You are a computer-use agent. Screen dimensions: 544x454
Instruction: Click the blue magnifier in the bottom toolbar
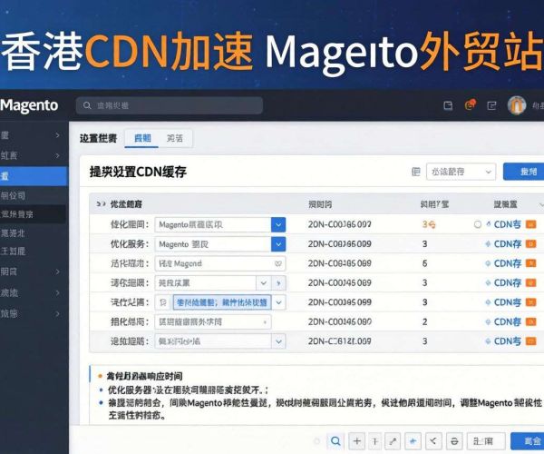pos(335,441)
